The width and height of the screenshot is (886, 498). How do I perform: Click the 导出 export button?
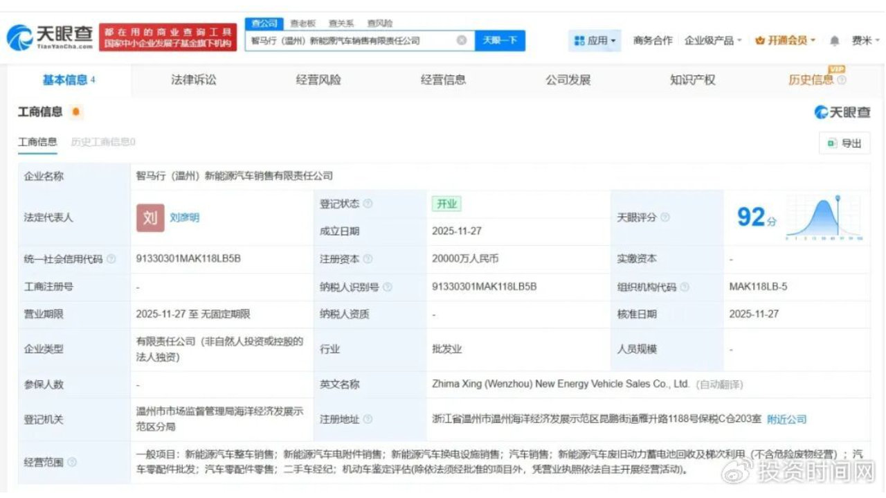(x=844, y=143)
